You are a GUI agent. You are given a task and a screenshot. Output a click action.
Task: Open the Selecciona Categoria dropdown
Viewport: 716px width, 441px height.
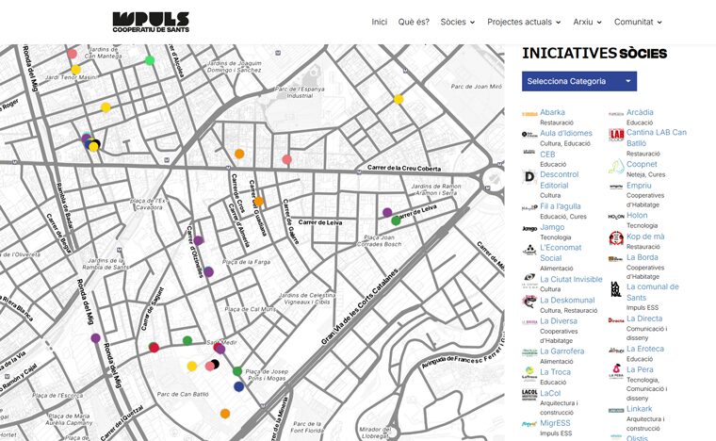[x=579, y=81]
